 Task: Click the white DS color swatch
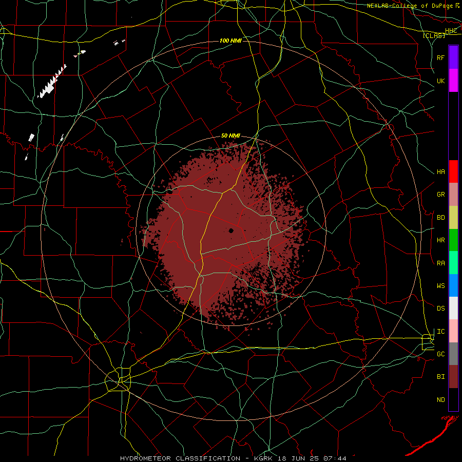coord(453,308)
